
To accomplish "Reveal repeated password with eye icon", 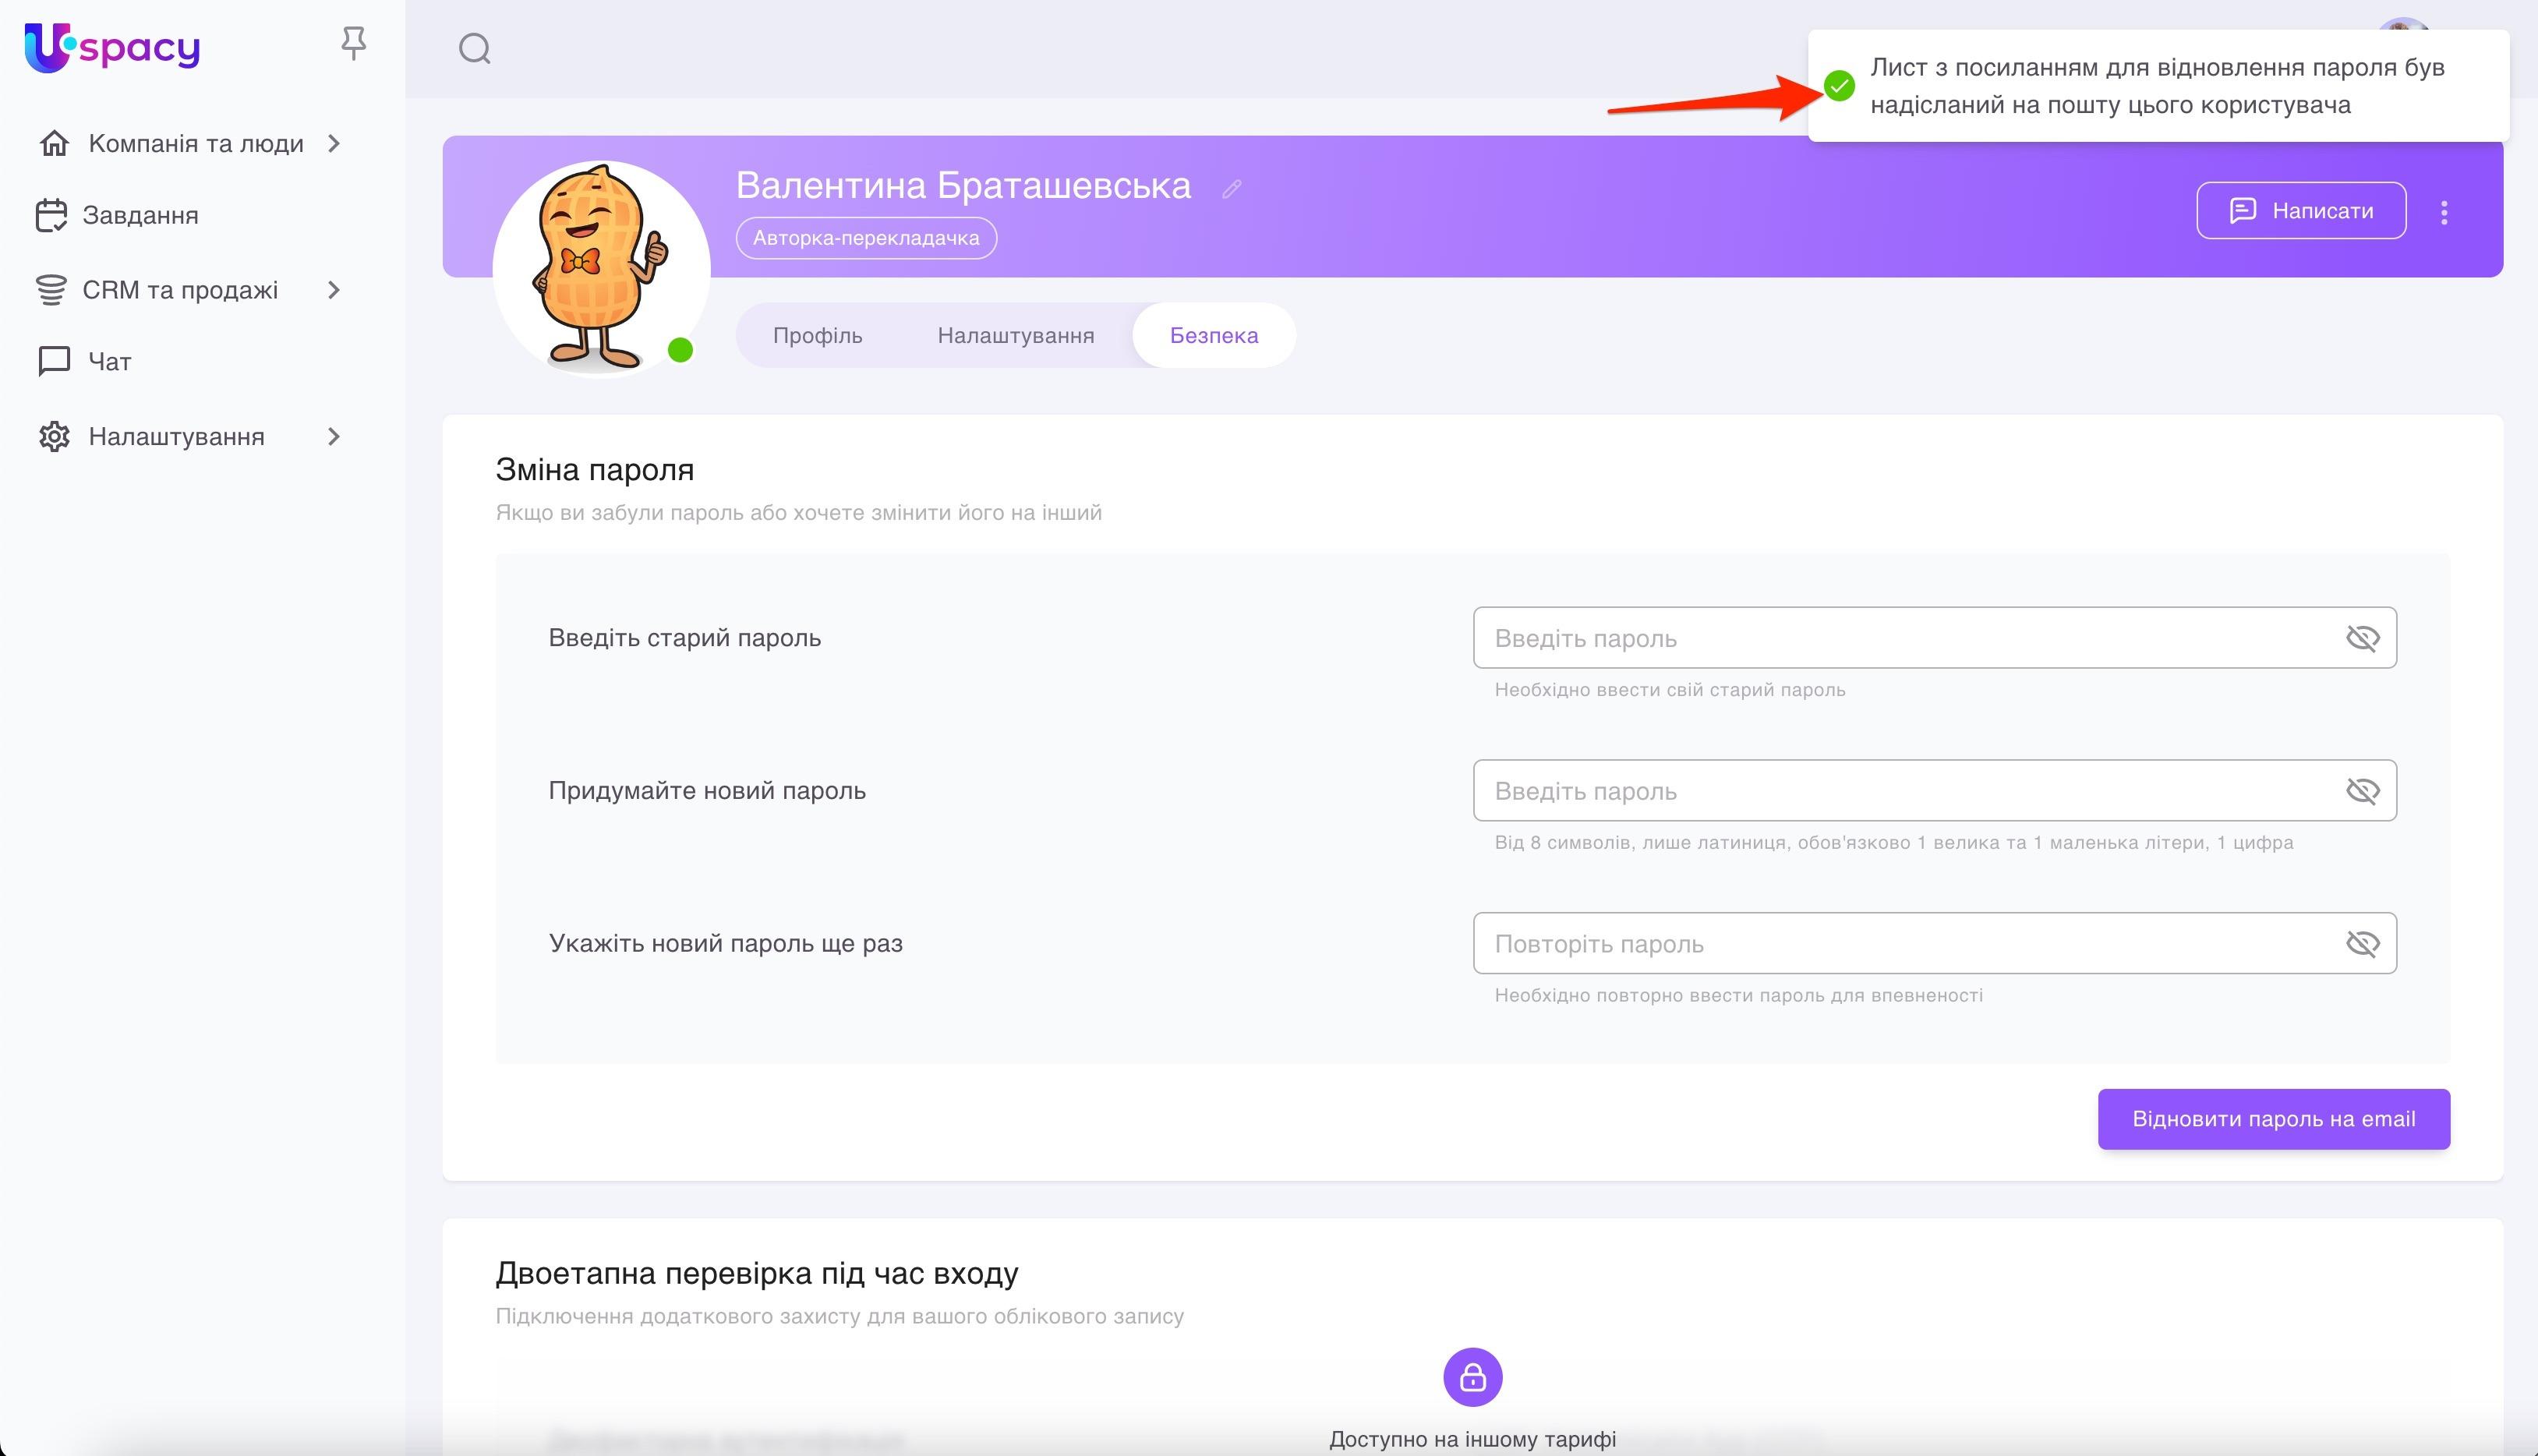I will tap(2362, 944).
